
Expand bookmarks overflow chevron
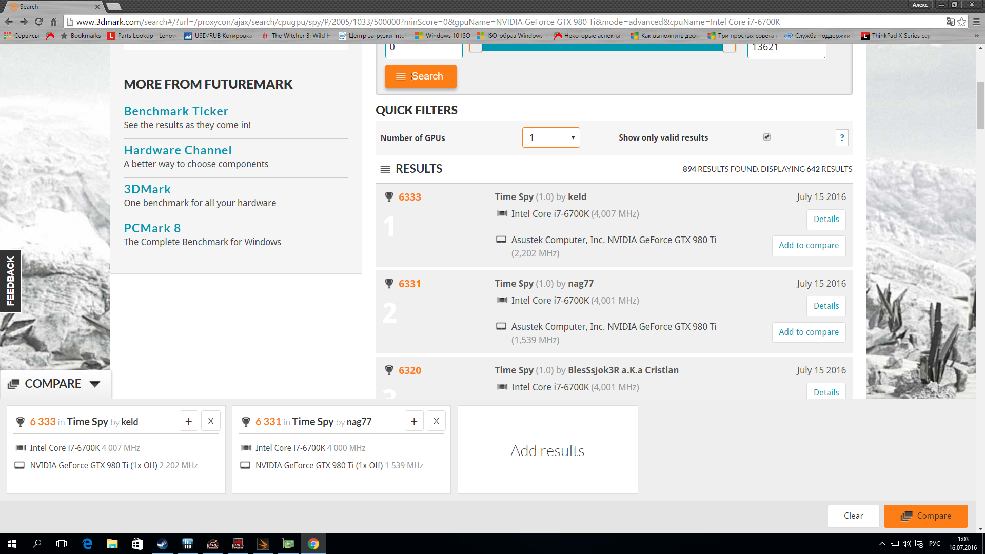(976, 36)
